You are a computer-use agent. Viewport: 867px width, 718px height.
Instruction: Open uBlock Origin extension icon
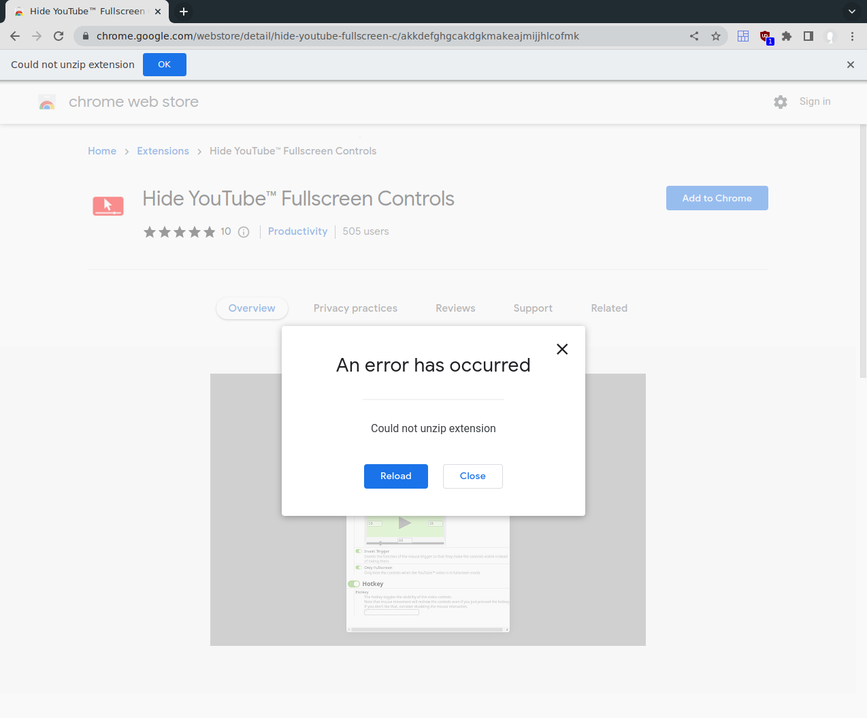point(765,36)
